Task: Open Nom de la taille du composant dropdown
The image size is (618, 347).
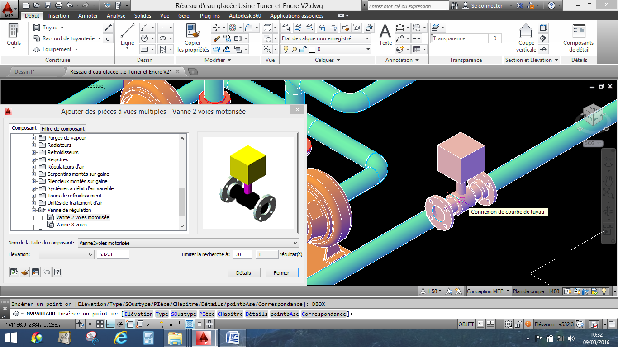Action: [188, 243]
